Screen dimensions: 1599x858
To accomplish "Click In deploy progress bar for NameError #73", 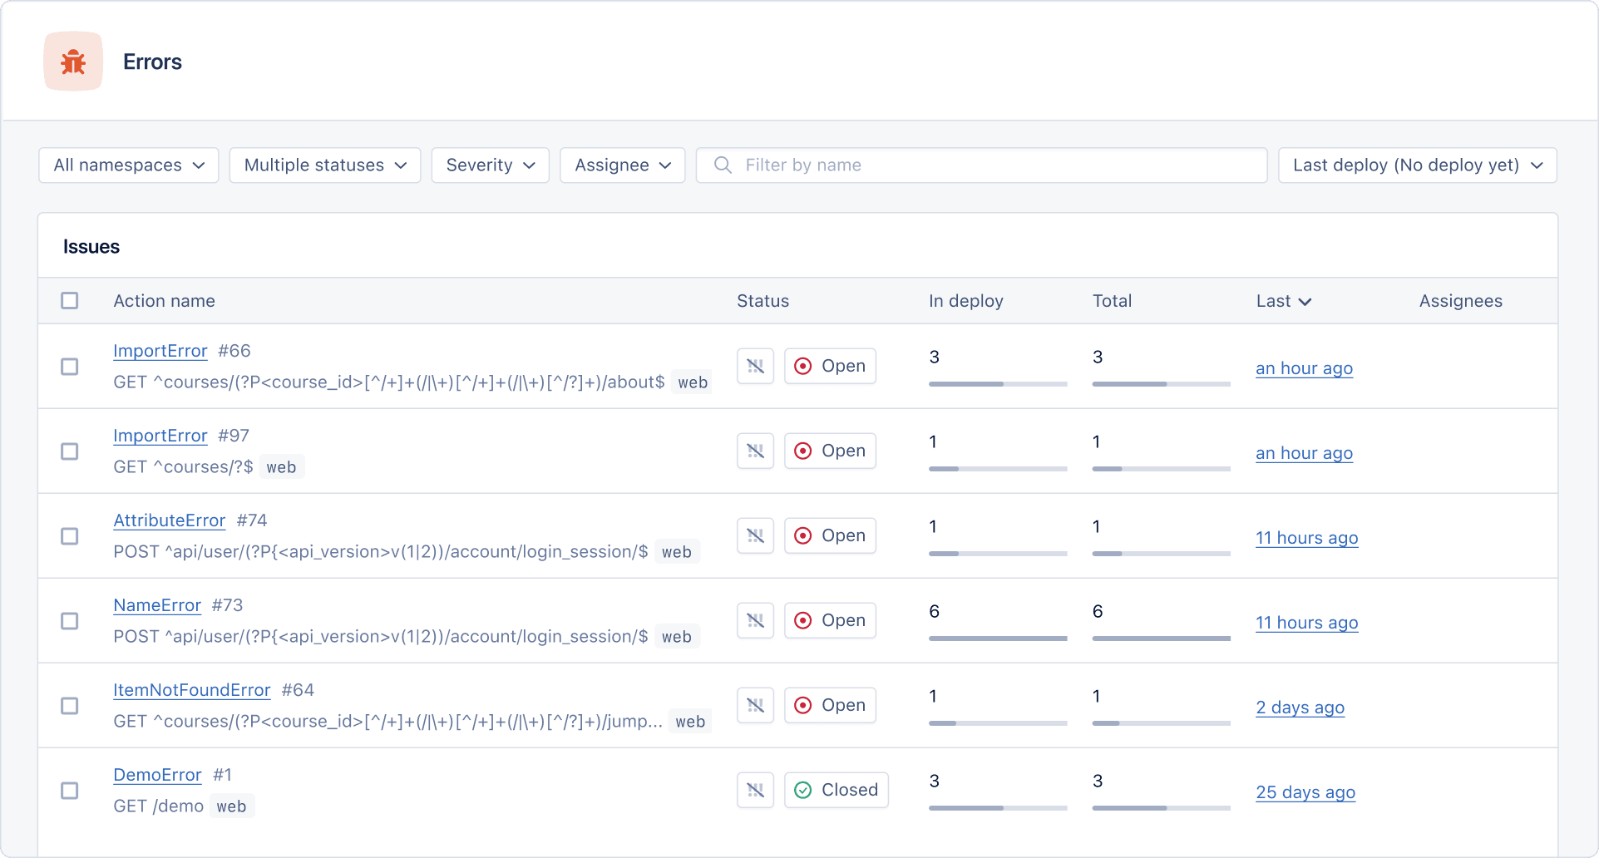I will coord(998,639).
